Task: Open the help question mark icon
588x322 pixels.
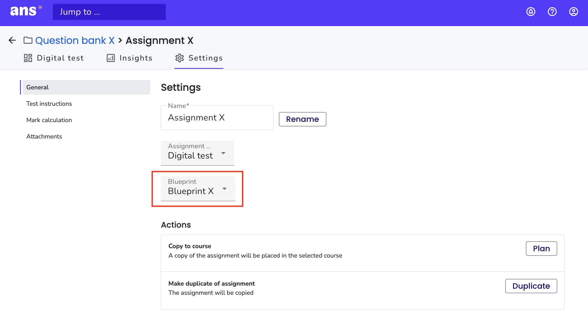Action: click(x=552, y=12)
